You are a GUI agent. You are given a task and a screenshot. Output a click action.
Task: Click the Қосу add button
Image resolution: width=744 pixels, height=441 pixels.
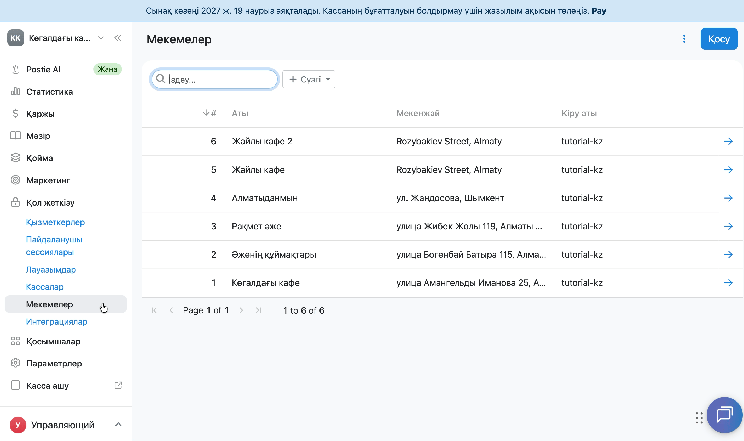[719, 39]
